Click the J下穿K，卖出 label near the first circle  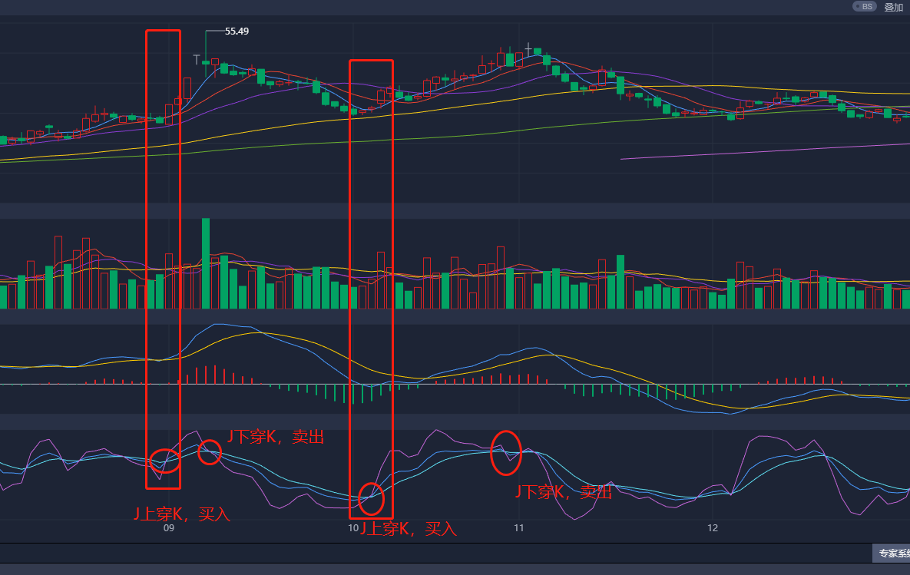tap(275, 437)
